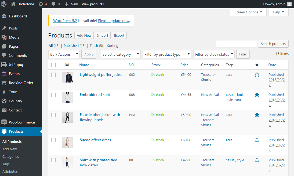Click the WordPress logo icon

click(x=4, y=4)
